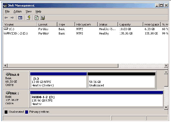This screenshot has height=123, width=171.
Task: Sort by the Type column header
Action: point(66,25)
